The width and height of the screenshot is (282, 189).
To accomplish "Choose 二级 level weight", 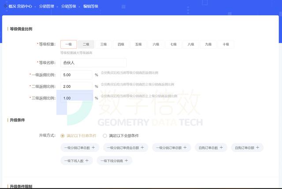I will tap(86, 44).
